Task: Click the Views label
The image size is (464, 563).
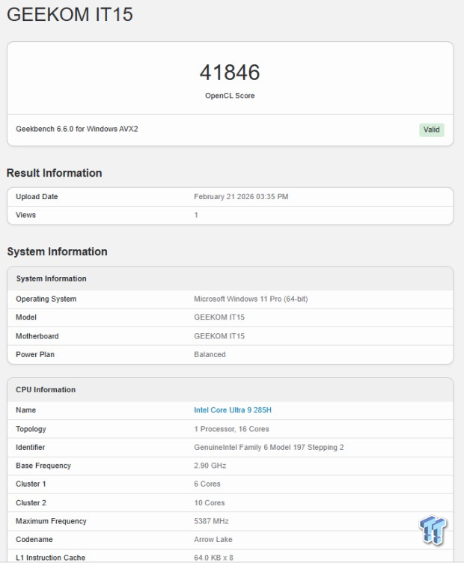Action: click(25, 215)
